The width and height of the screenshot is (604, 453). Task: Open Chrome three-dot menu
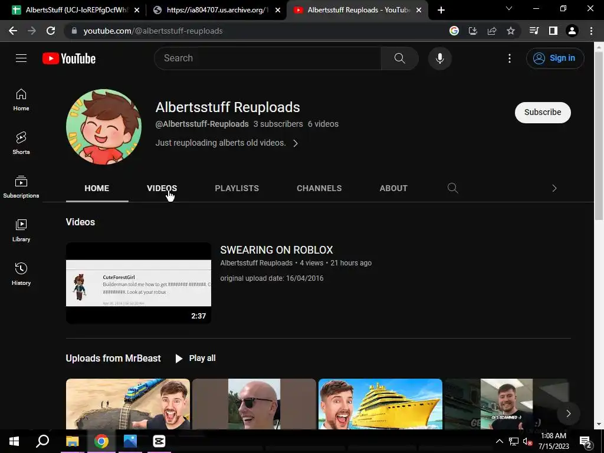point(591,31)
